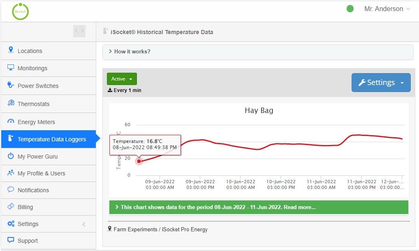Click the Thermostats icon
The image size is (419, 251).
[x=11, y=103]
